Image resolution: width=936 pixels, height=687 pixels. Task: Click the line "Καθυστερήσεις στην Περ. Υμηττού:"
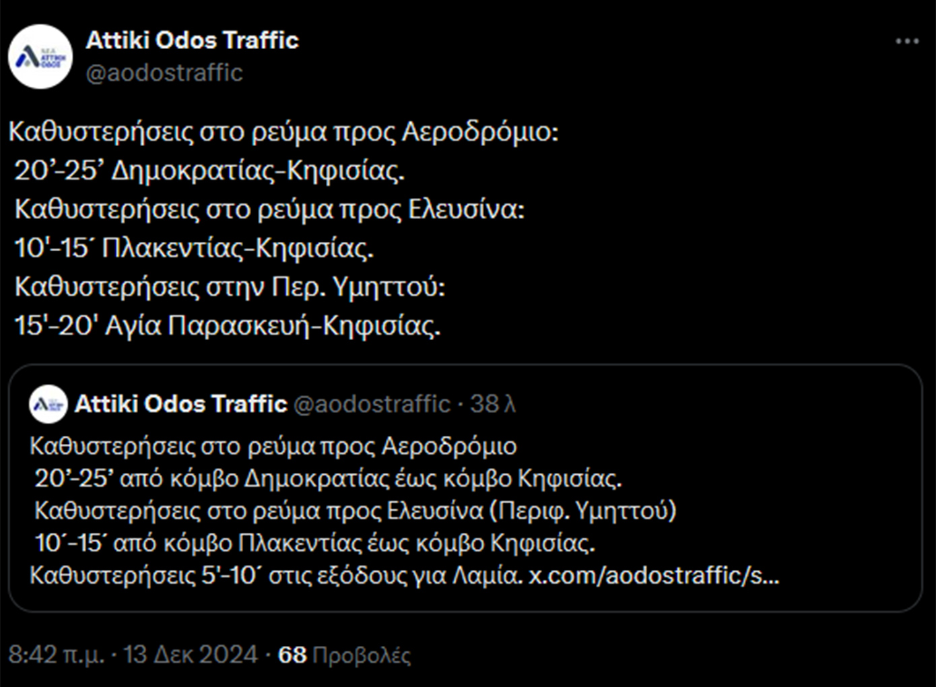[x=230, y=288]
